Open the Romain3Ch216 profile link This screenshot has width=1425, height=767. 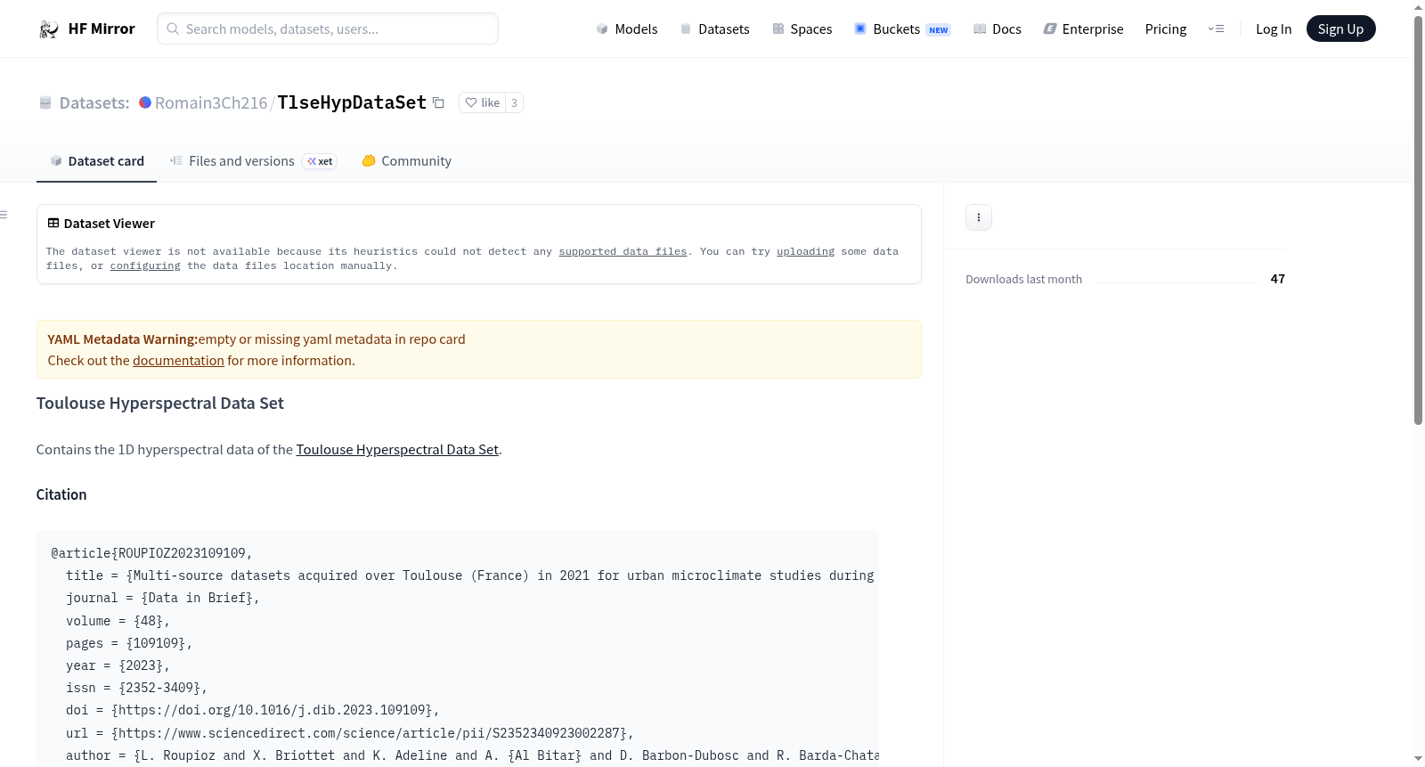[211, 102]
